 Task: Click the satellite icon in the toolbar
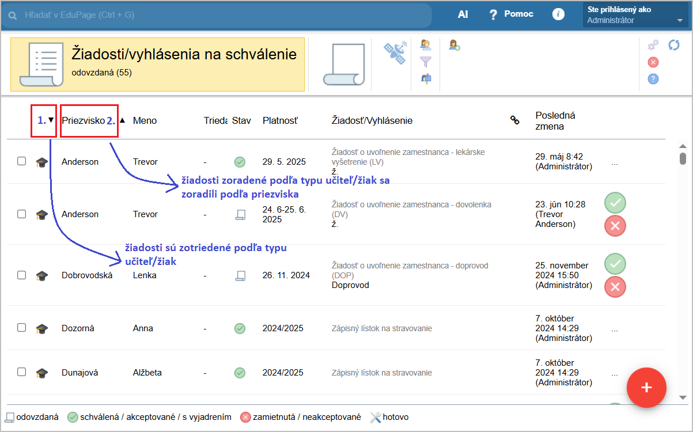click(395, 52)
